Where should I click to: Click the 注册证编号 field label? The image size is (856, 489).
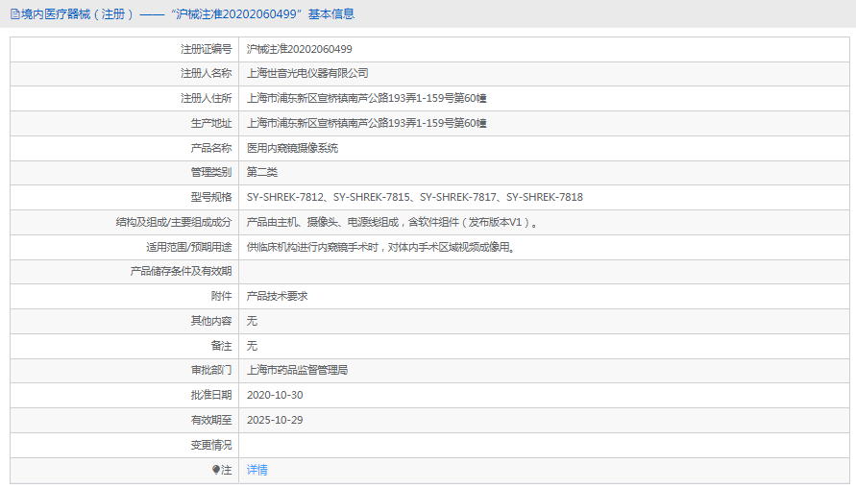206,49
